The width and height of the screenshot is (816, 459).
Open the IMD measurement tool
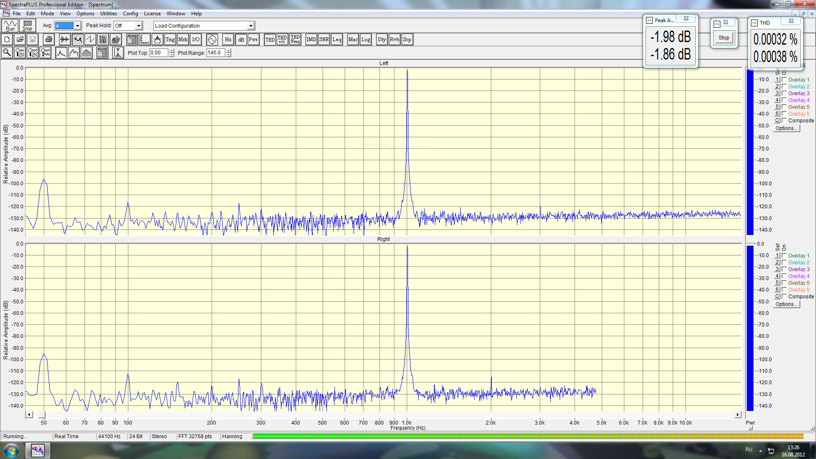click(311, 40)
